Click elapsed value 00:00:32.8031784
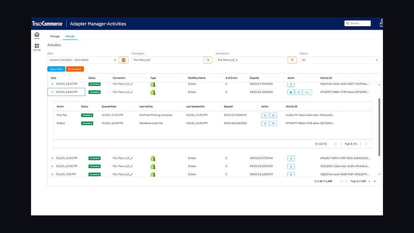This screenshot has width=414, height=233. [x=261, y=166]
